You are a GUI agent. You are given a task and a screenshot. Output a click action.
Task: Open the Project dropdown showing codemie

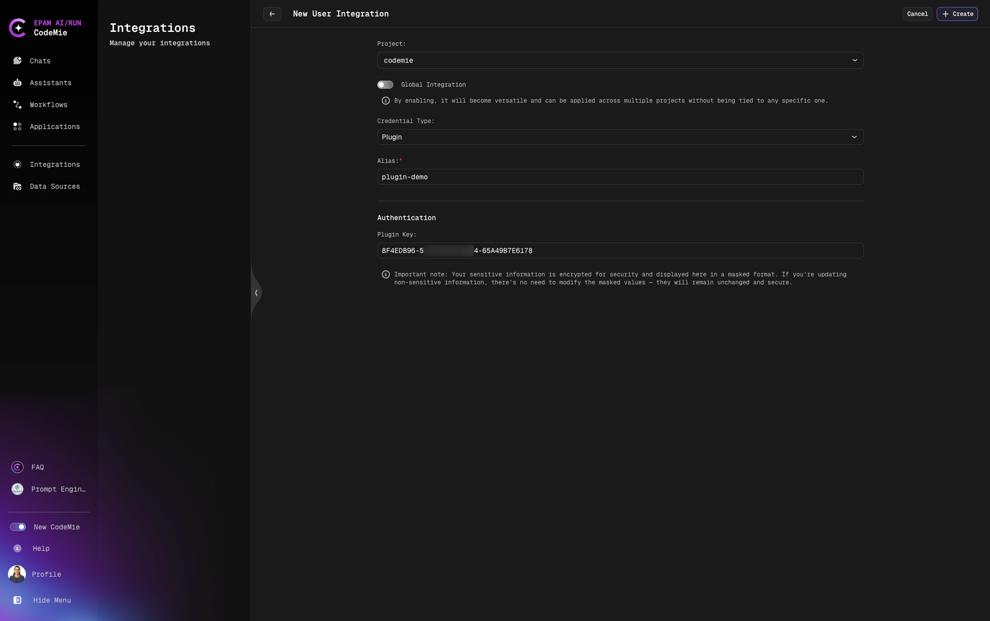point(620,60)
